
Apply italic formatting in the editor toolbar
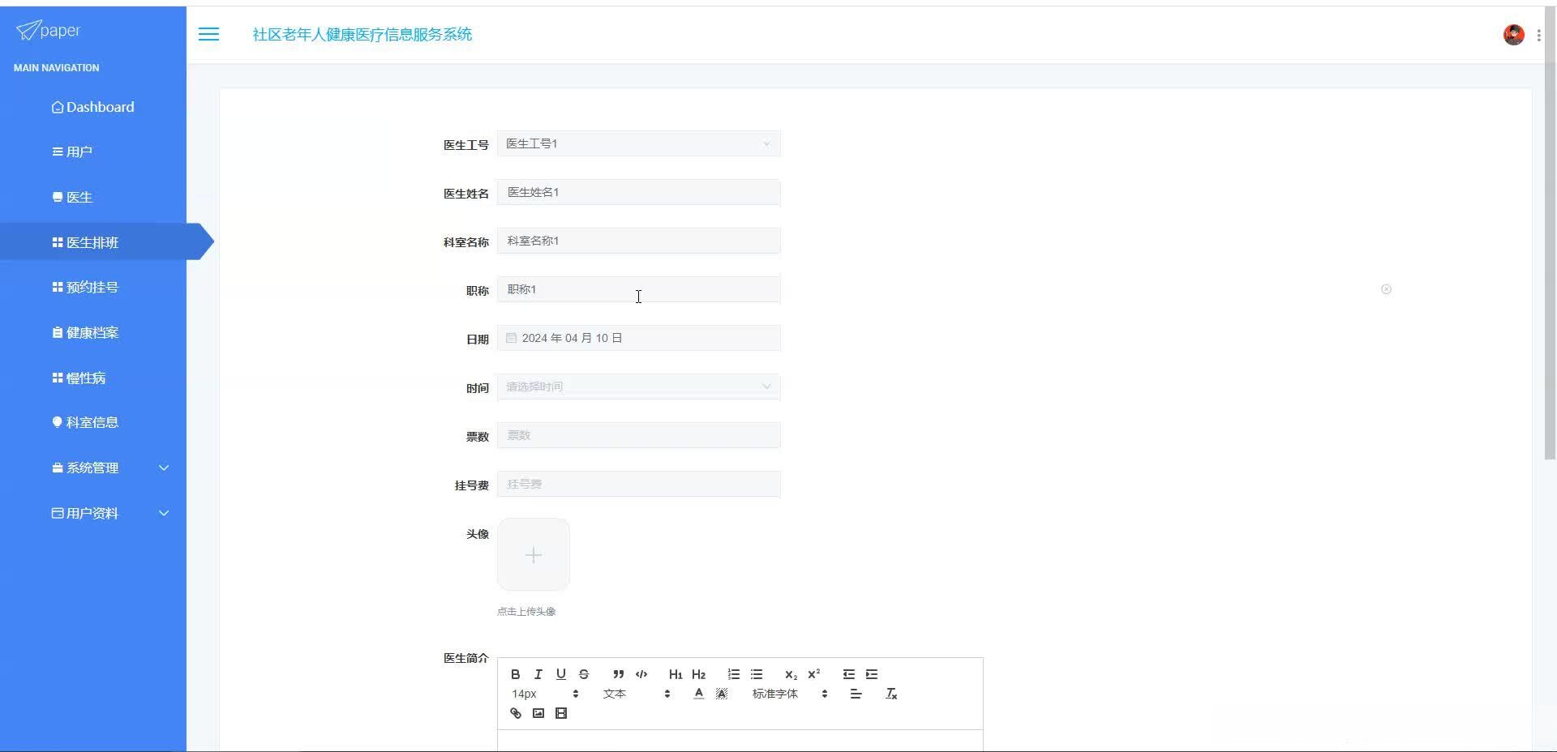pyautogui.click(x=538, y=674)
